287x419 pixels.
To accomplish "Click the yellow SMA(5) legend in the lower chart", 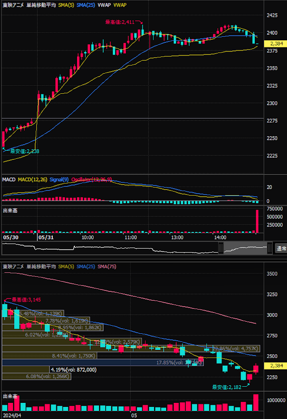I will click(x=66, y=266).
